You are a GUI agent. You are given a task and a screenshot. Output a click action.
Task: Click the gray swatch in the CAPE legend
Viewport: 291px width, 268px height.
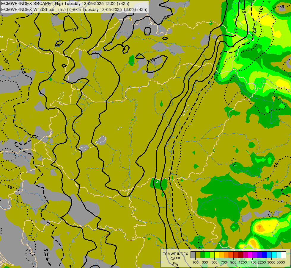(193, 255)
